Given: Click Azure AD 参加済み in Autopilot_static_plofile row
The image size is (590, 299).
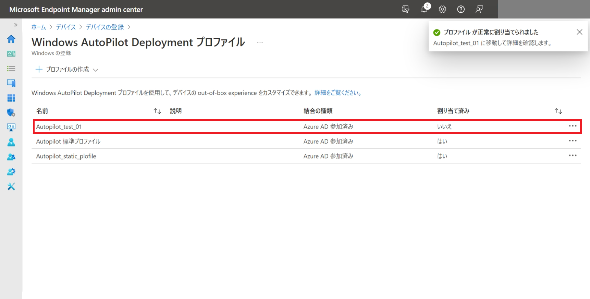Looking at the screenshot, I should tap(328, 156).
